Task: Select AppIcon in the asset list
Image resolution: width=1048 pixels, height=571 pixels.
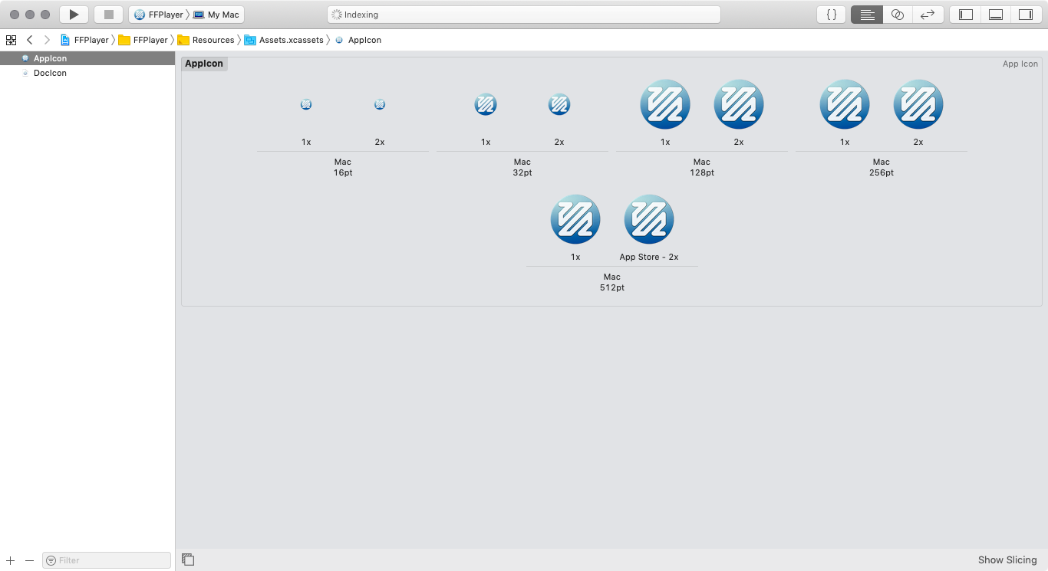Action: coord(87,58)
